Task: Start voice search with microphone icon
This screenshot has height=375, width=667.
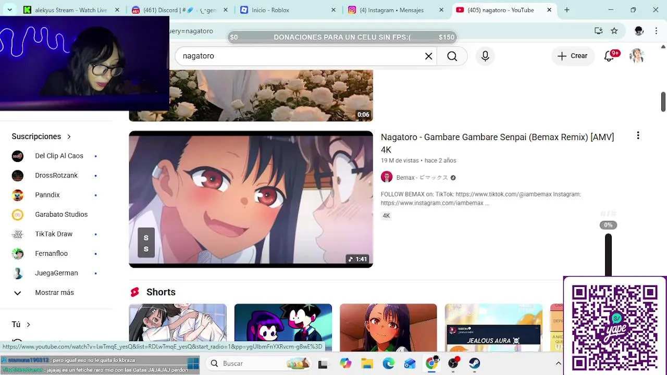Action: coord(485,56)
